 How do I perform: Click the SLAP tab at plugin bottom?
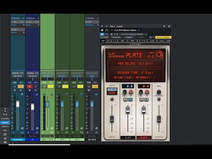coord(128,138)
